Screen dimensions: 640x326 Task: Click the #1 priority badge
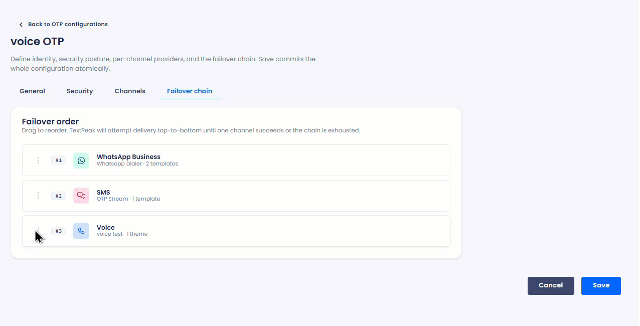(x=59, y=160)
